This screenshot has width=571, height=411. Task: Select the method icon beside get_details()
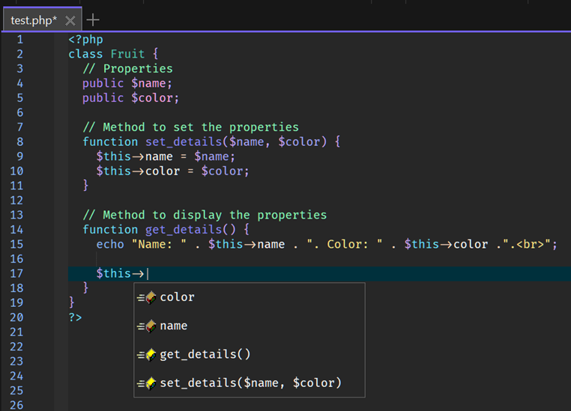pyautogui.click(x=147, y=354)
